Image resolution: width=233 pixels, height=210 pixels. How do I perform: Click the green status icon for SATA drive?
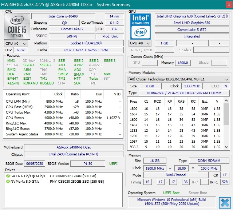coord(8,176)
